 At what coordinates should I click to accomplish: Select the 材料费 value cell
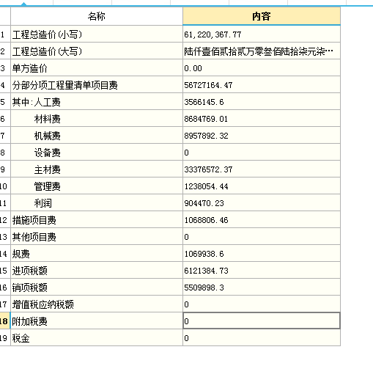click(x=262, y=119)
